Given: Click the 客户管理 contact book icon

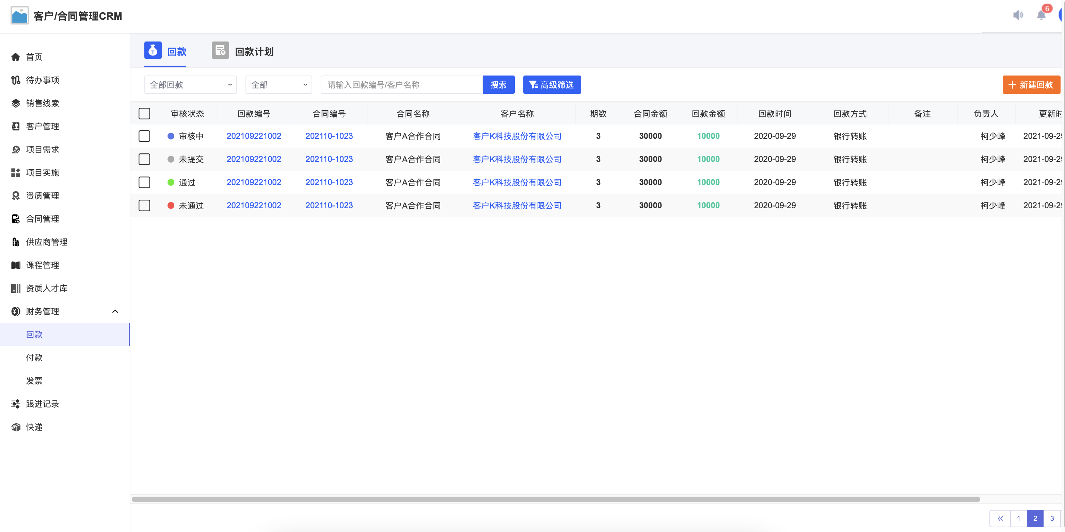Looking at the screenshot, I should coord(16,127).
